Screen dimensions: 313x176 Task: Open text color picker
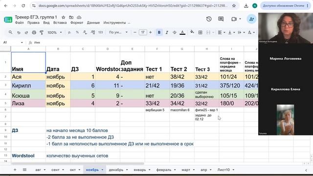point(182,32)
